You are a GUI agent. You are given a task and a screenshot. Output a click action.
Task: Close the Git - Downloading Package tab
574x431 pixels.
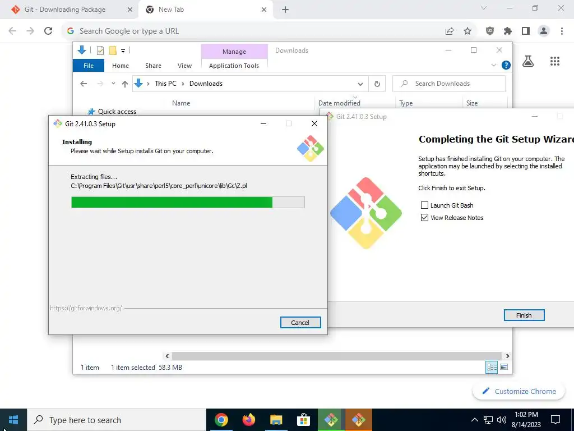pos(130,10)
